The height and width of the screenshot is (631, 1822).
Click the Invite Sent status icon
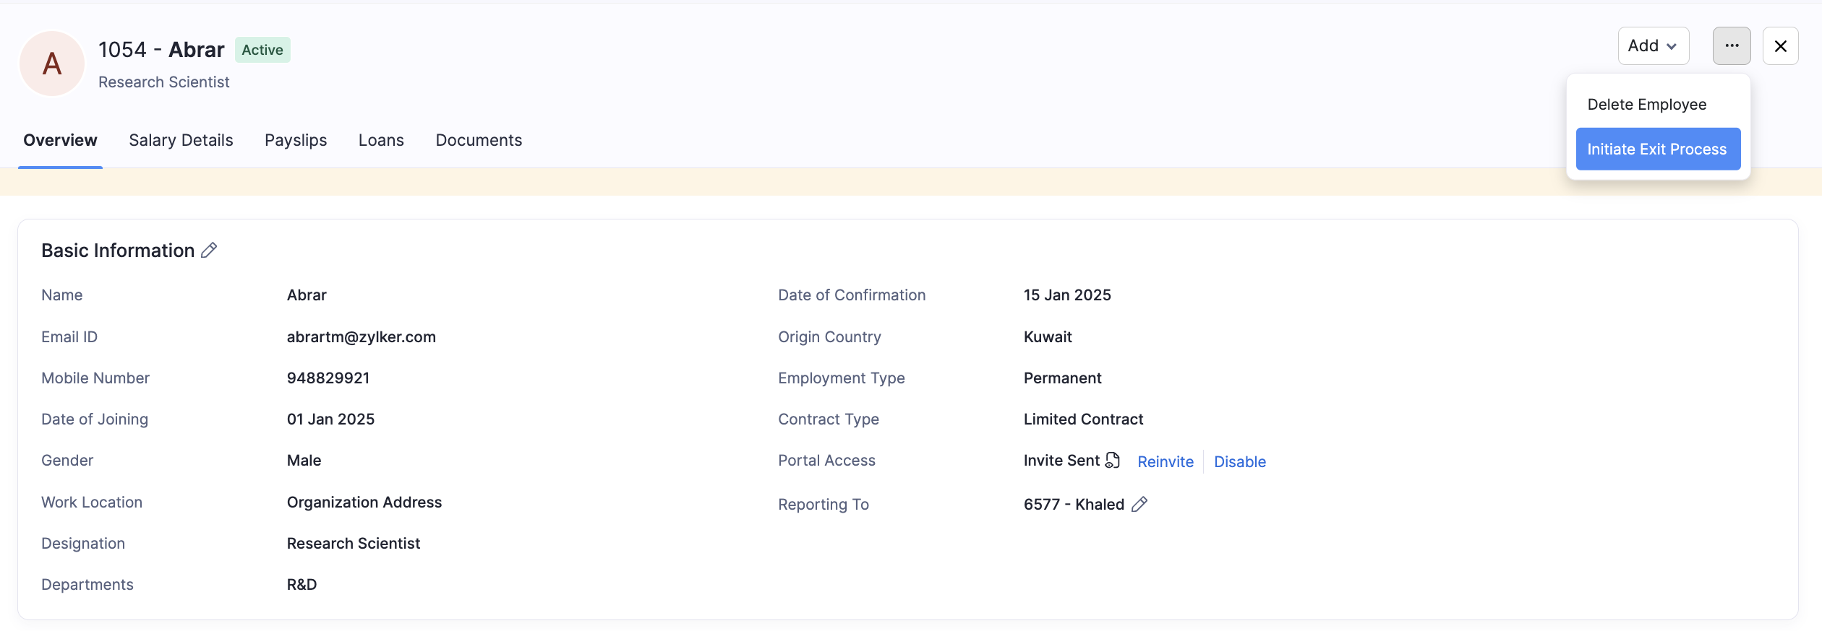[x=1113, y=461]
